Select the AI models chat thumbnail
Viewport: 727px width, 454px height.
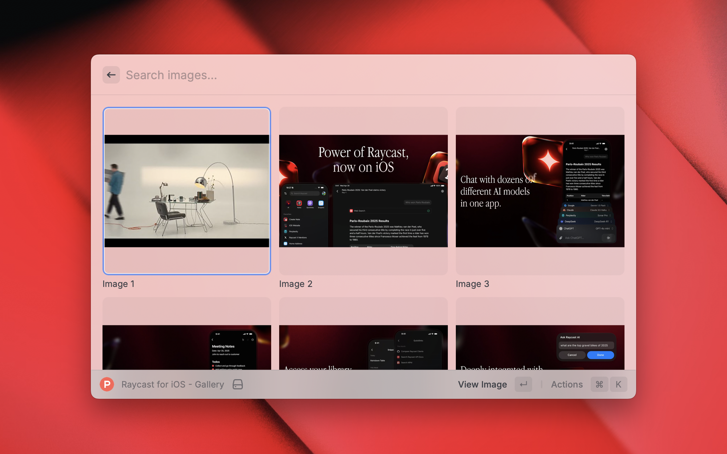click(x=540, y=191)
